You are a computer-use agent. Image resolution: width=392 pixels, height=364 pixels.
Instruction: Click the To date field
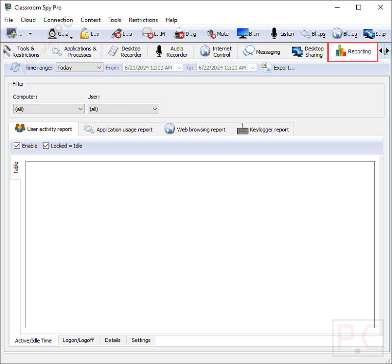226,68
